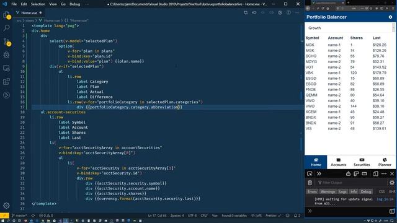Click the master branch status item

coord(19,216)
